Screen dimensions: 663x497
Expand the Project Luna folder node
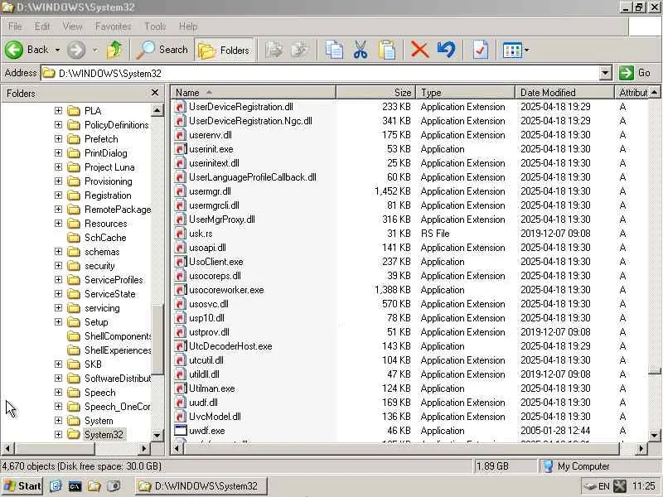click(58, 167)
